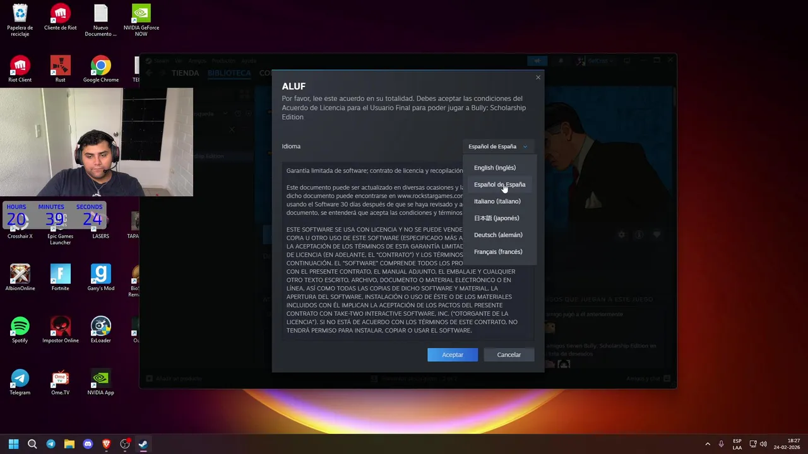Open the volume tray icon
Screen dimensions: 808x454
[x=764, y=444]
